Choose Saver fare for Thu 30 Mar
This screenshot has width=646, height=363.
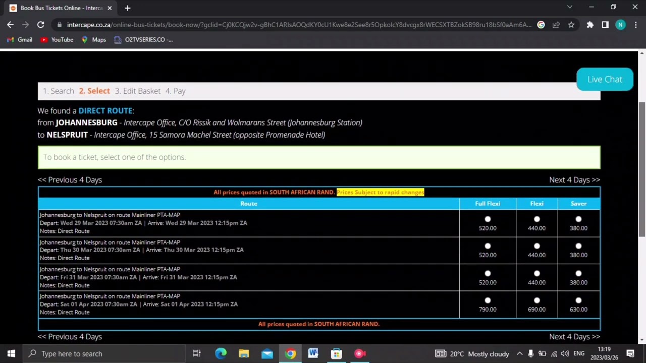(x=578, y=247)
